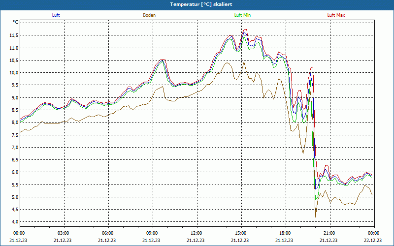The height and width of the screenshot is (246, 394).
Task: Click the 18:00 time axis label
Action: click(286, 233)
